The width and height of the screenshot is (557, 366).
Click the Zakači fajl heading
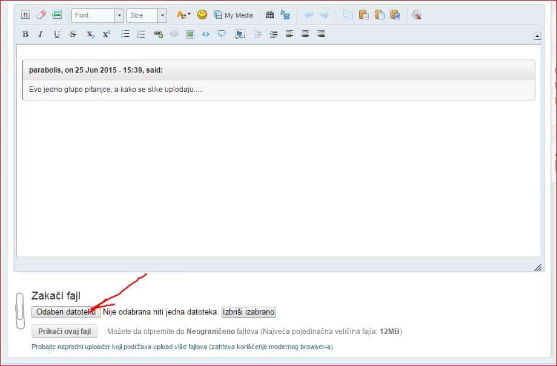tap(56, 296)
